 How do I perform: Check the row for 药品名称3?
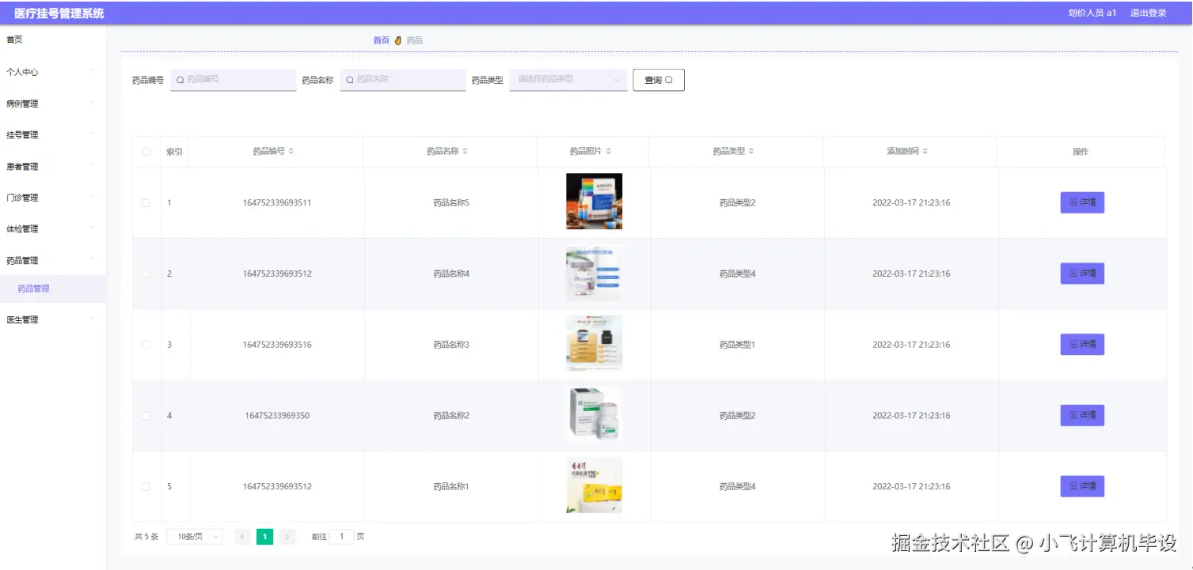146,345
